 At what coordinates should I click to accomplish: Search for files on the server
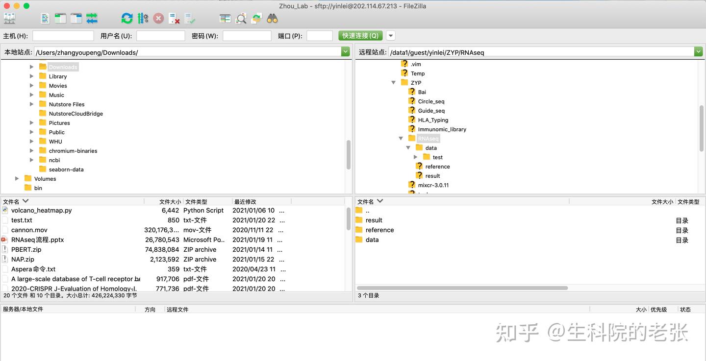(x=273, y=18)
